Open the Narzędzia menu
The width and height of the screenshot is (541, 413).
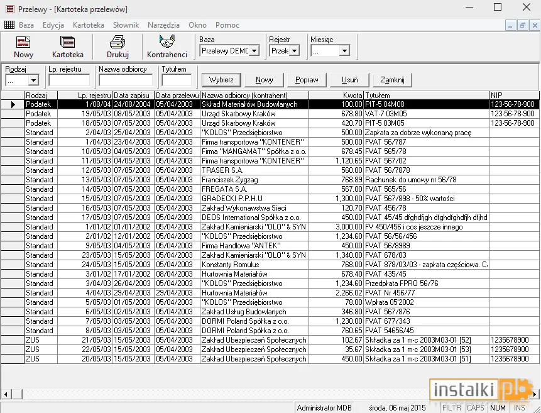[x=163, y=25]
